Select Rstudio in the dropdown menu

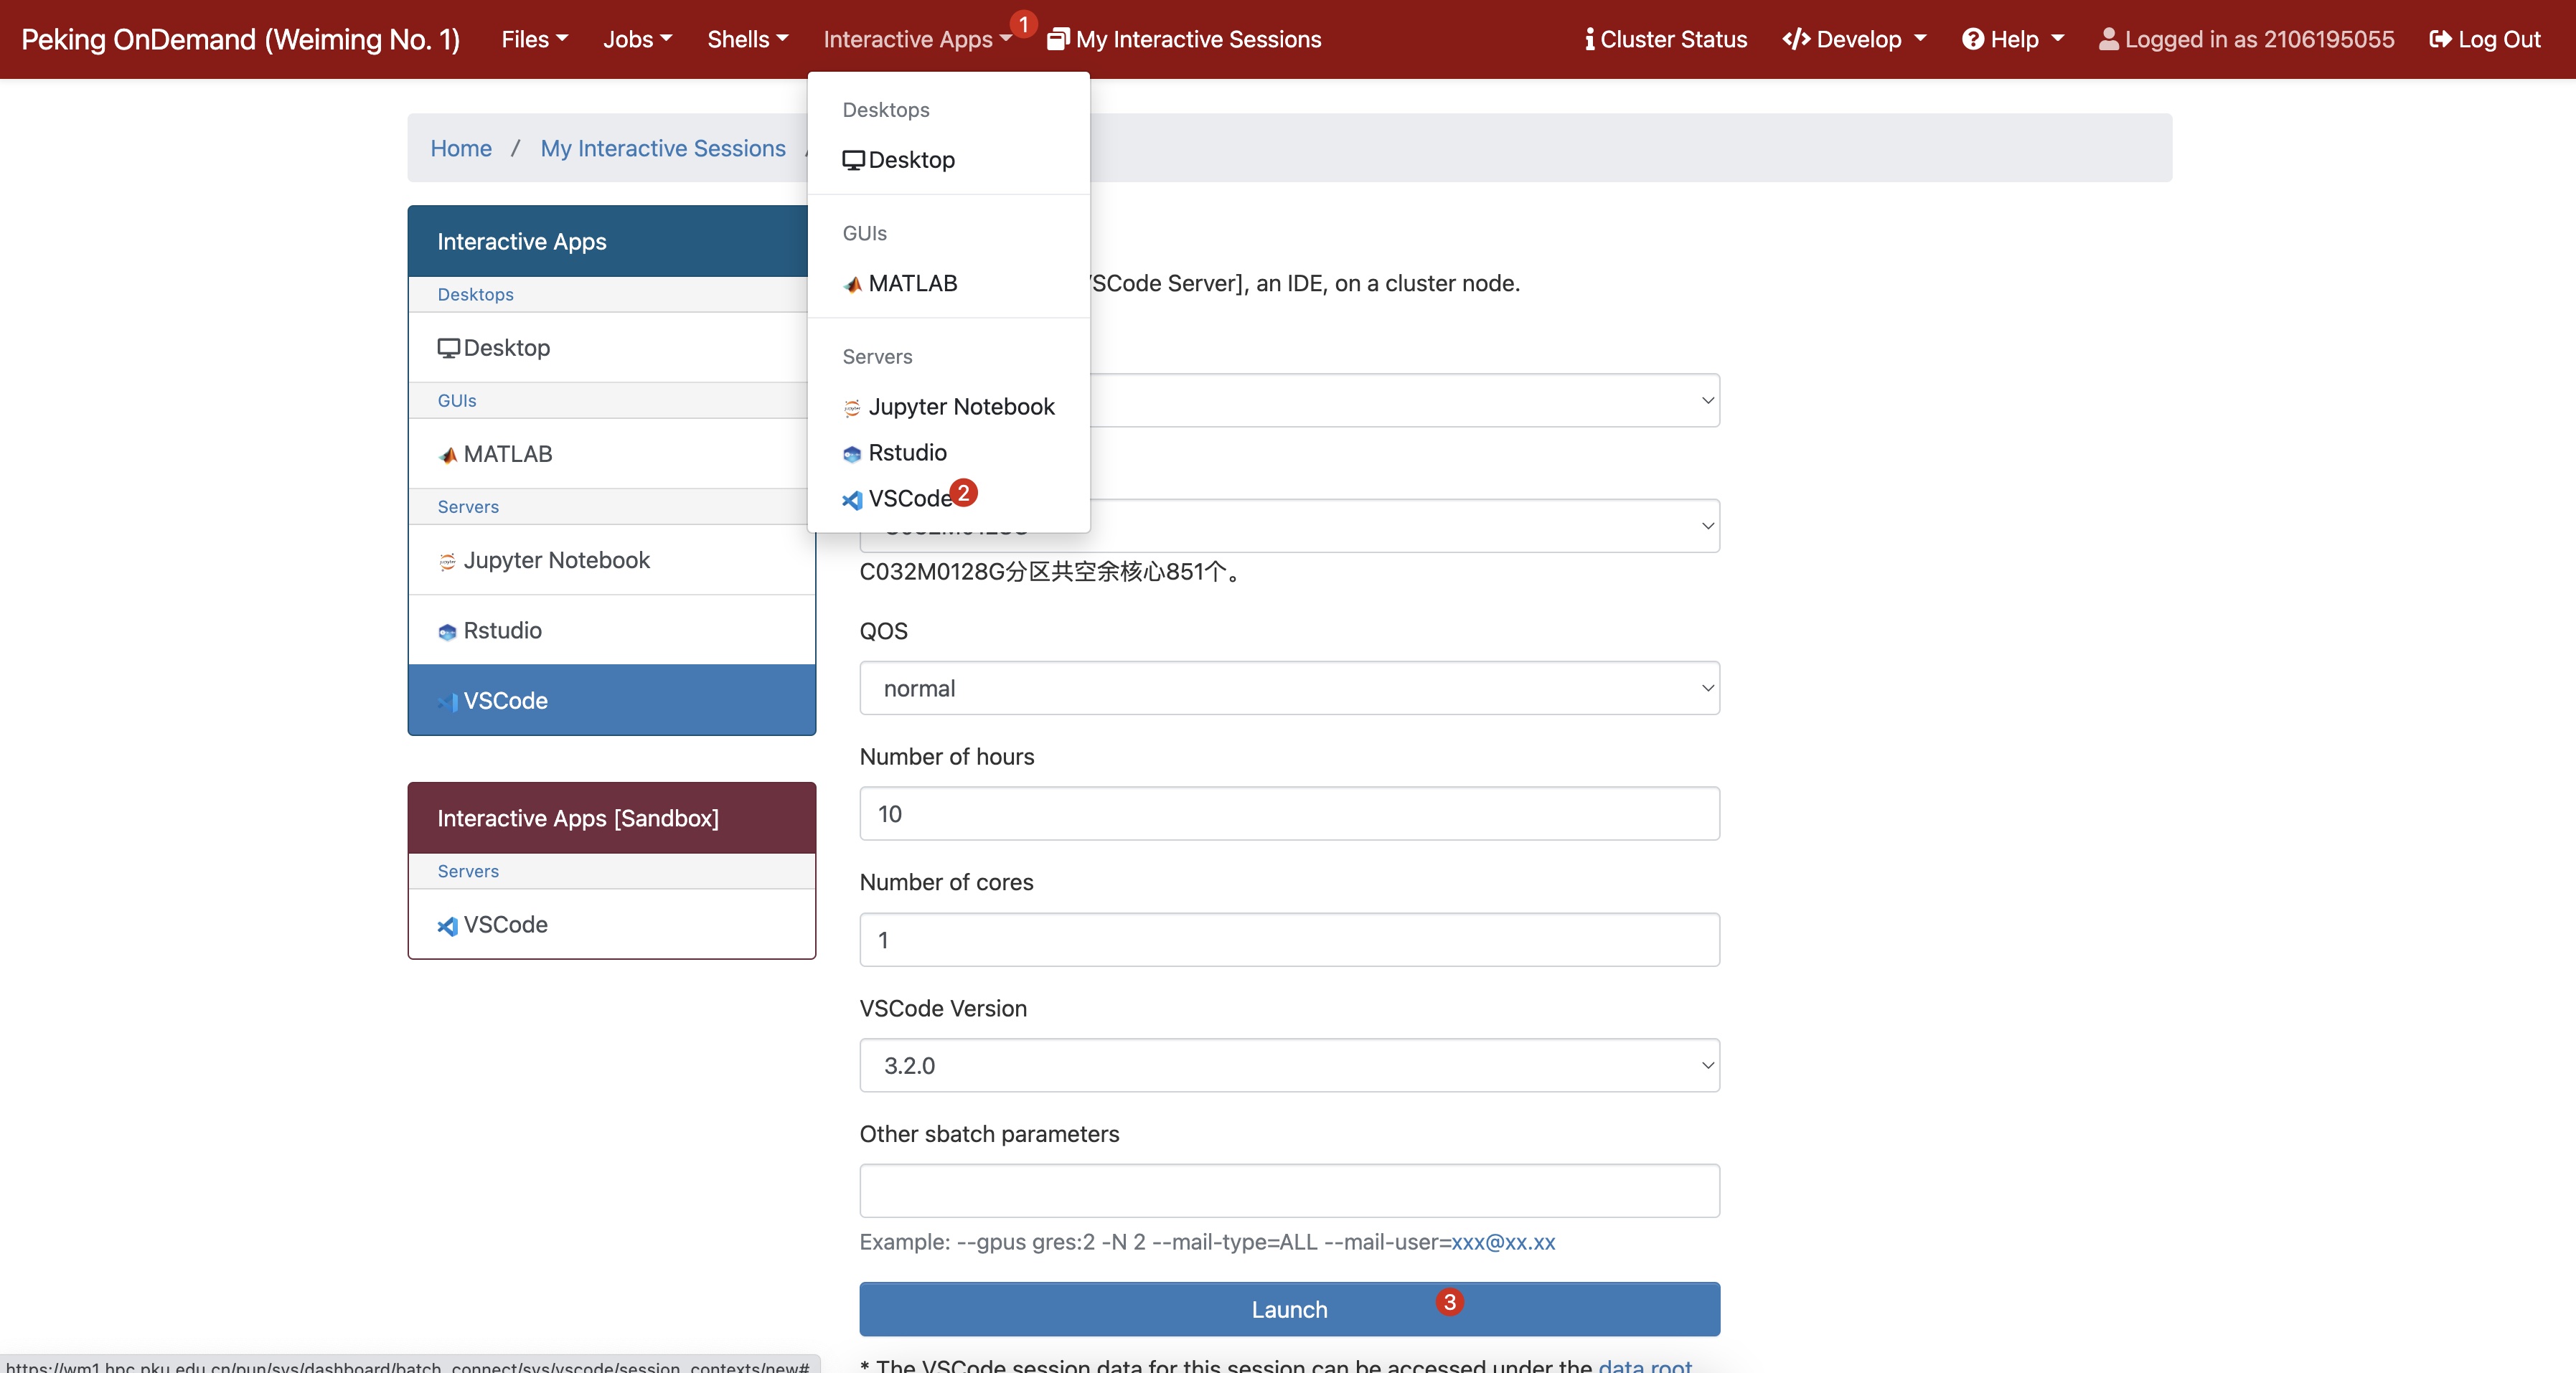[948, 452]
